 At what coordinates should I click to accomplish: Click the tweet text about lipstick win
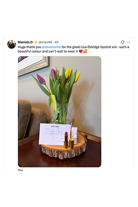(73, 49)
